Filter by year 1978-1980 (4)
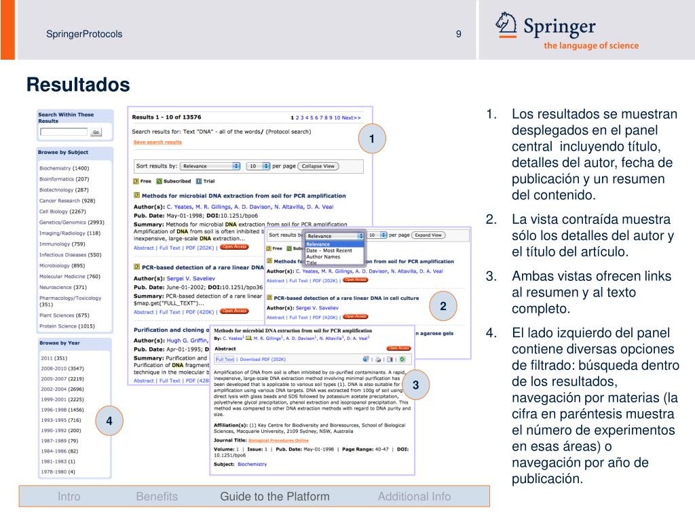695x521 pixels. pos(58,472)
